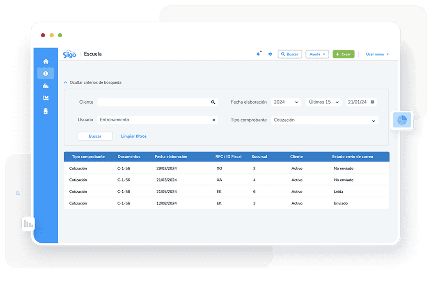This screenshot has width=431, height=282.
Task: Click the shopping bag icon in sidebar
Action: 46,86
